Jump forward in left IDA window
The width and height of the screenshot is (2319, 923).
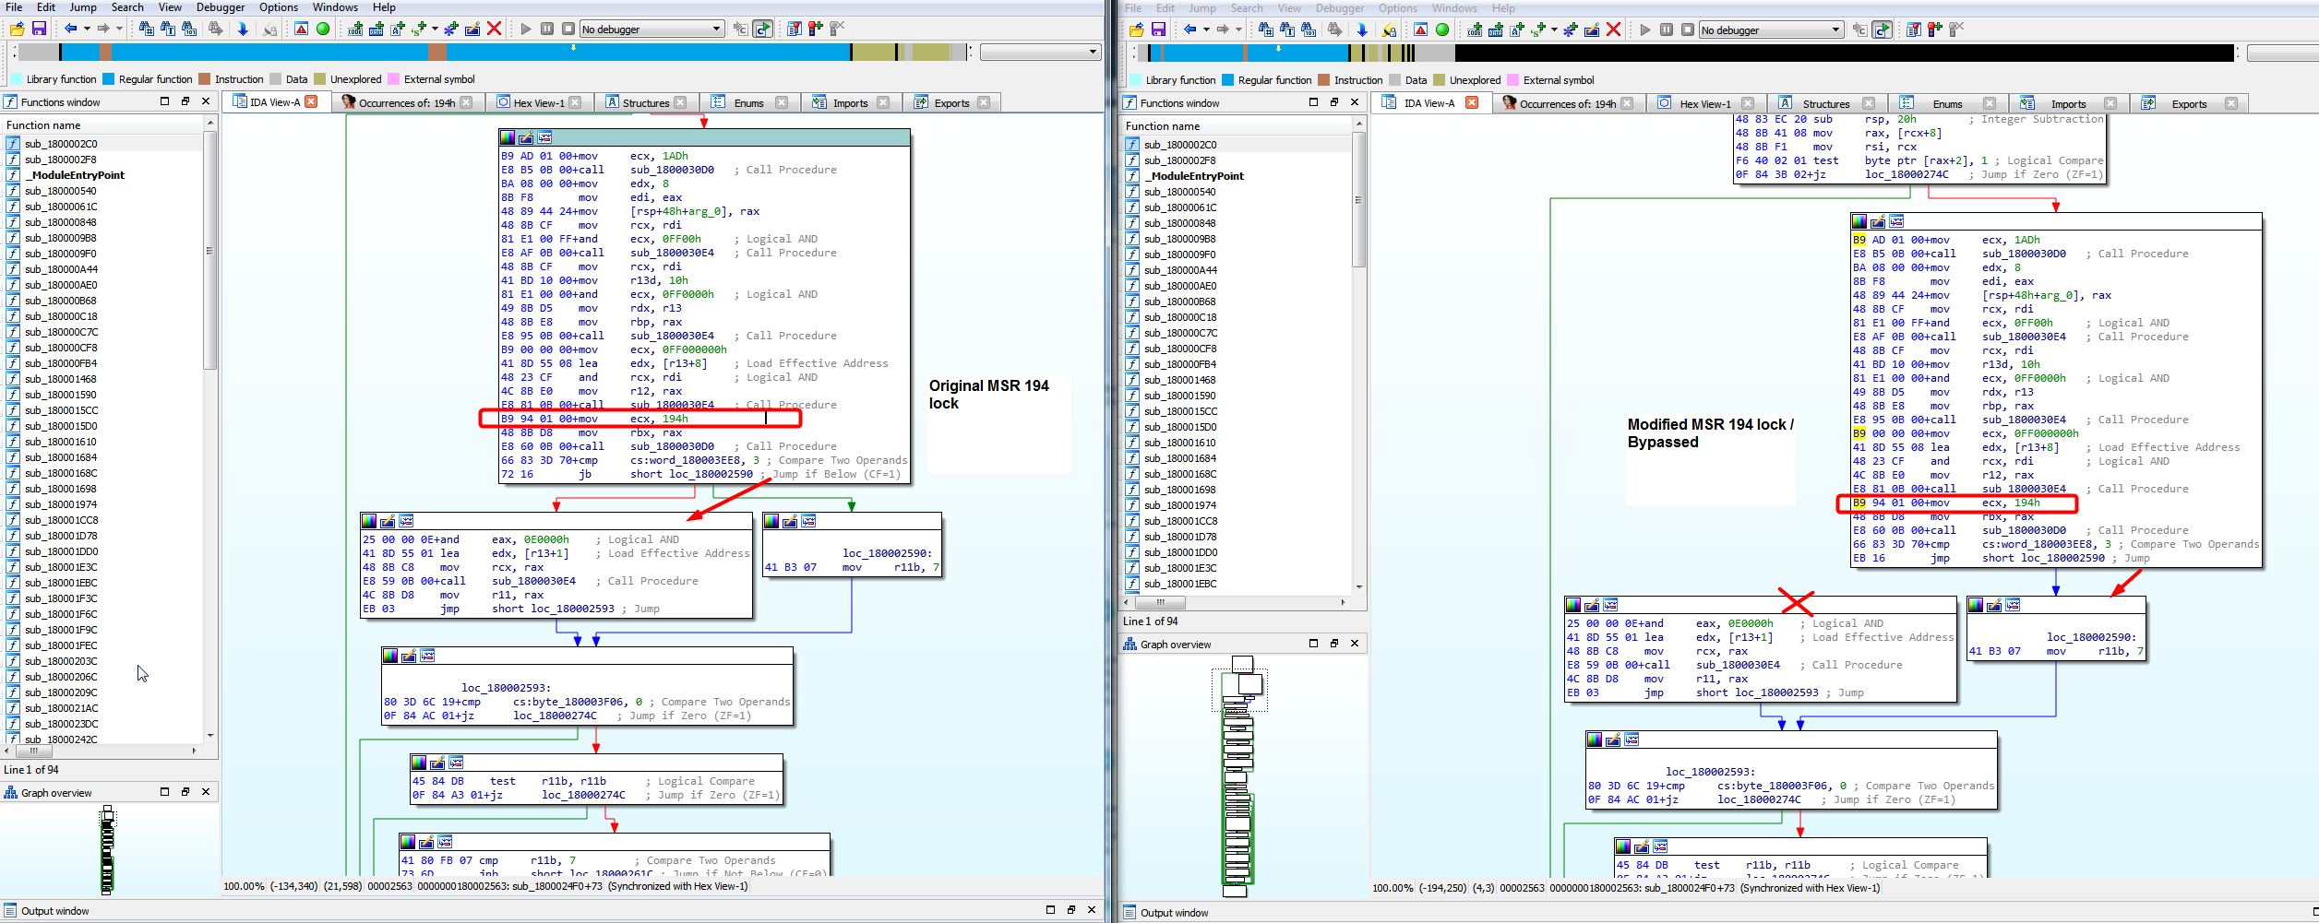pyautogui.click(x=103, y=29)
